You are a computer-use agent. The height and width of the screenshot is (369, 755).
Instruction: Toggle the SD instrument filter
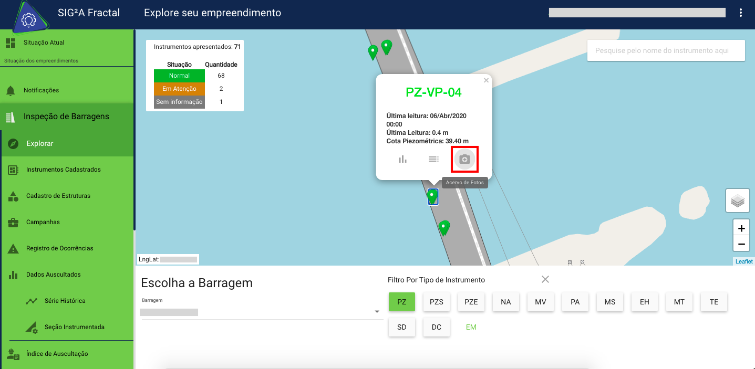402,327
